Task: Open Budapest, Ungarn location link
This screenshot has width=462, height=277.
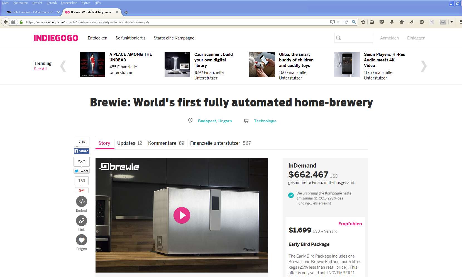Action: (x=215, y=121)
